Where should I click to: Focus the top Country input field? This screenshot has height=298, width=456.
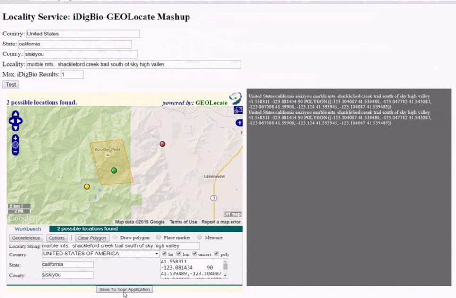tap(83, 34)
